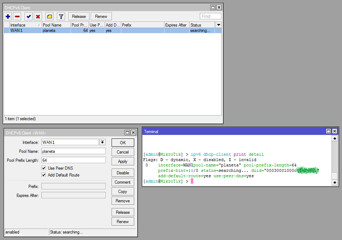Viewport: 342px width, 240px height.
Task: Click the Terminal command prompt cursor
Action: tap(192, 181)
